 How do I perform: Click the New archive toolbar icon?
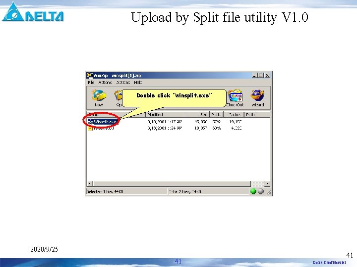click(x=99, y=97)
